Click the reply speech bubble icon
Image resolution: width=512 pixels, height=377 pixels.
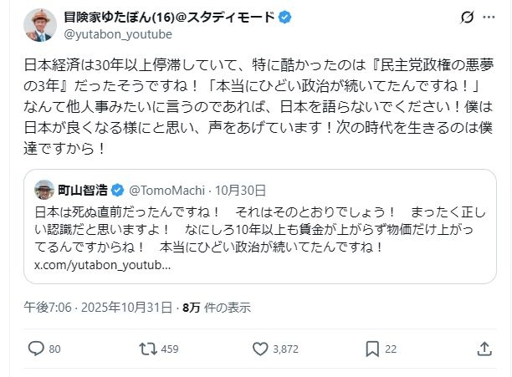(36, 349)
